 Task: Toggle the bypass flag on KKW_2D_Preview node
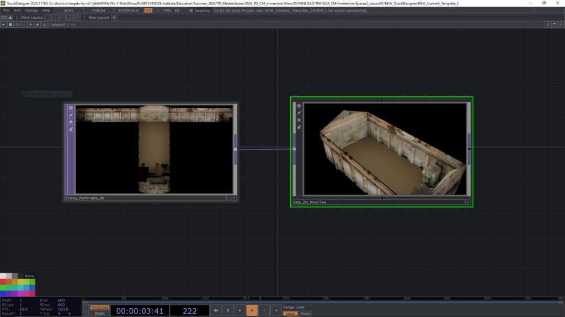pyautogui.click(x=299, y=120)
